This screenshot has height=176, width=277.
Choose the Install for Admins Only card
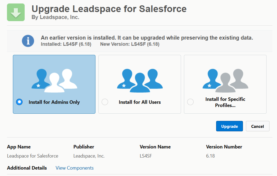(x=54, y=84)
